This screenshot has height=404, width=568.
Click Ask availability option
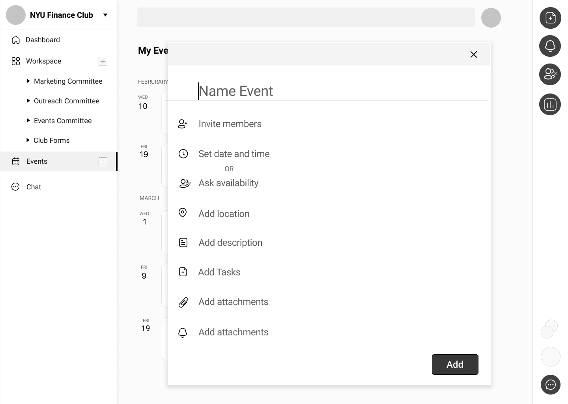pos(228,183)
